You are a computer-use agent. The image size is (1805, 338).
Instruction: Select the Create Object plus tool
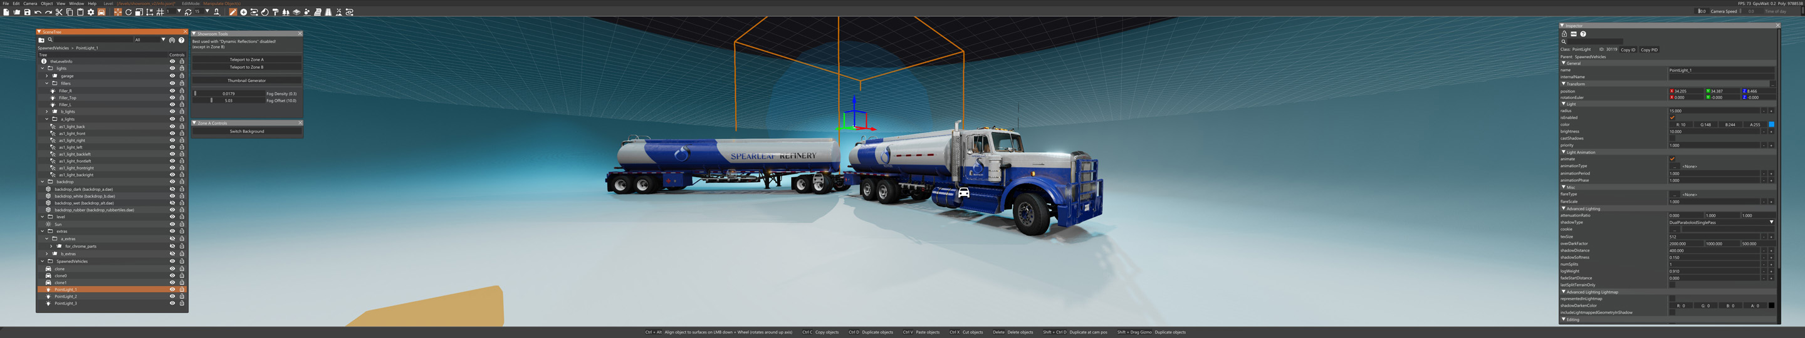click(x=244, y=12)
